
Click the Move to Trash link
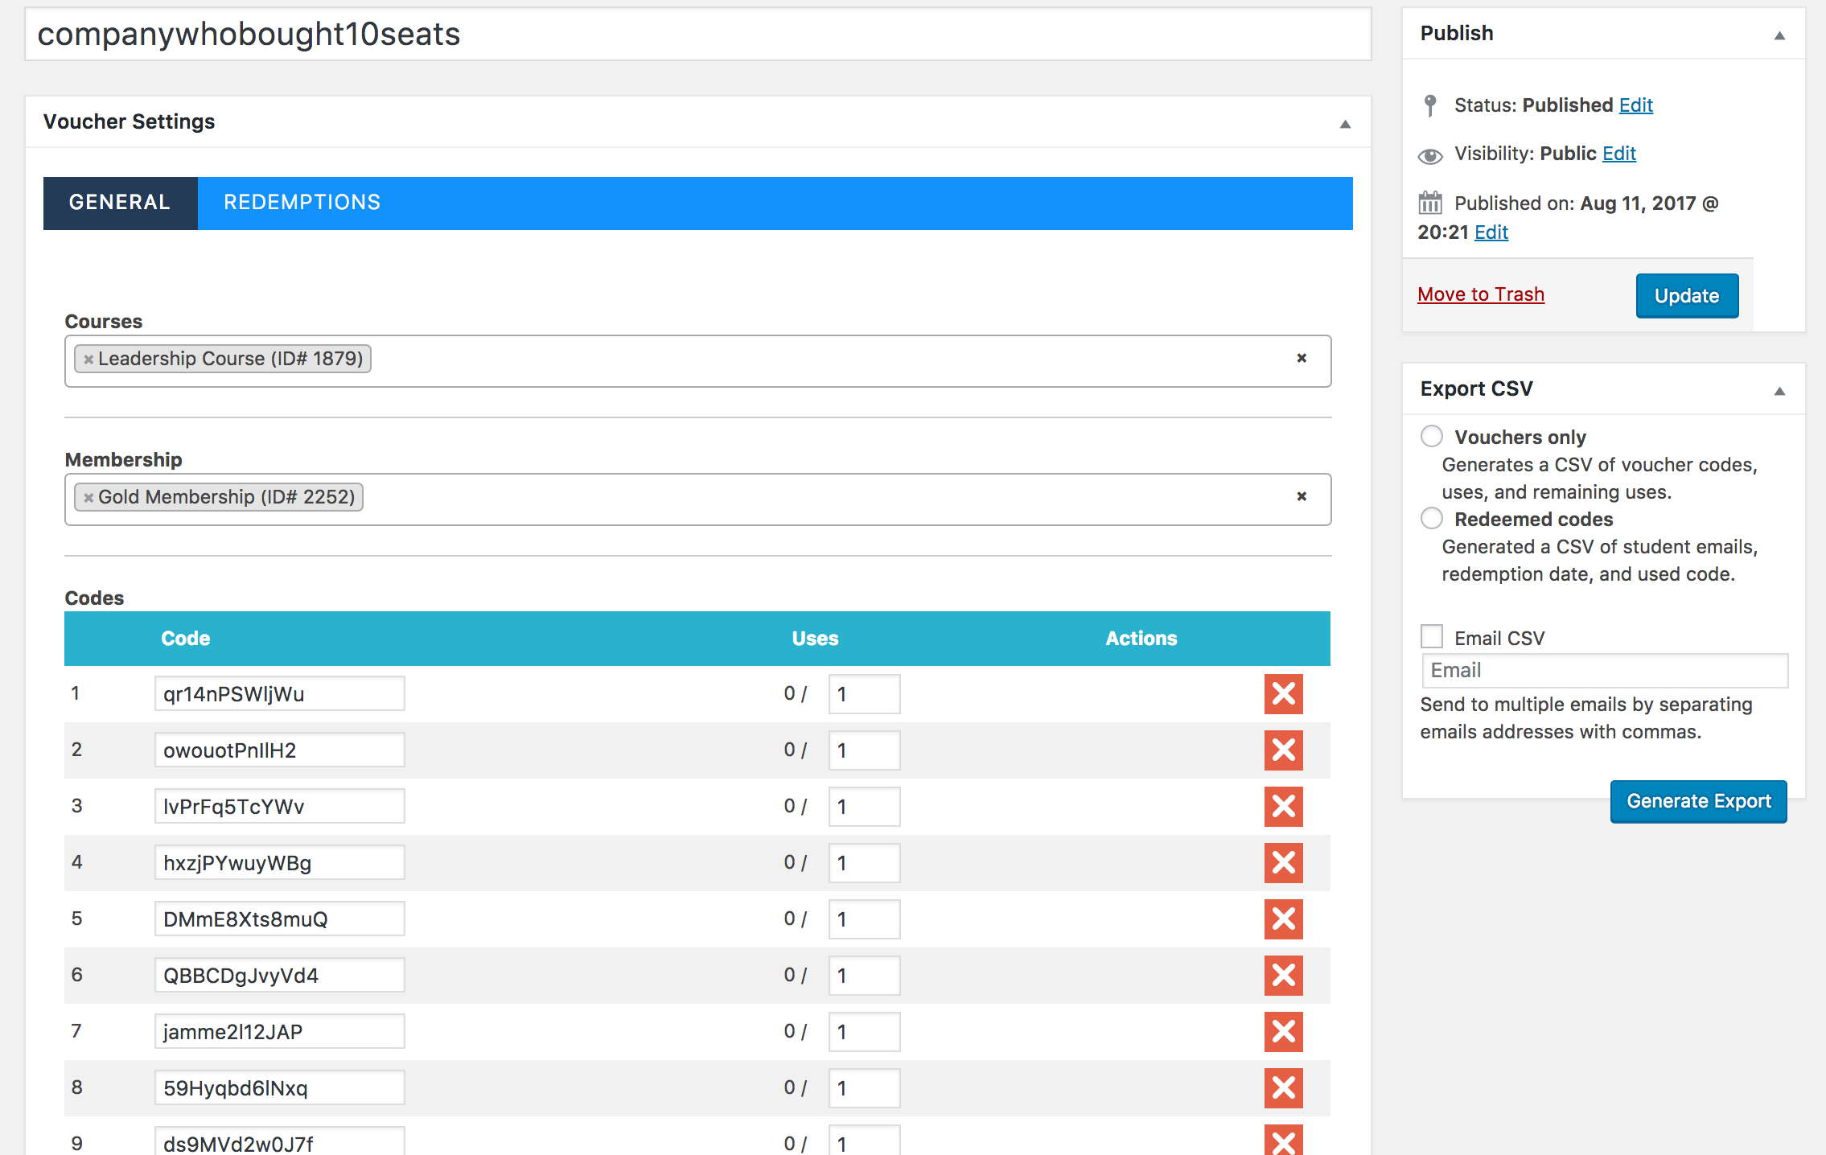pyautogui.click(x=1480, y=294)
